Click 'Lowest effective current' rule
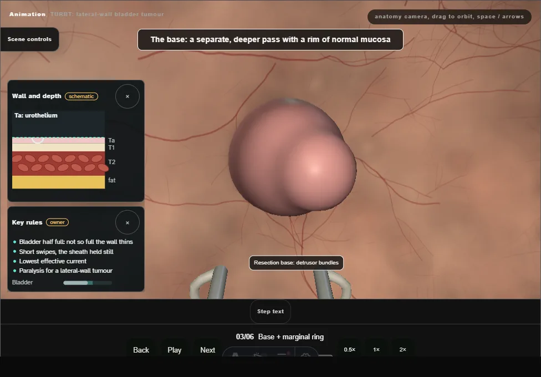 [x=53, y=261]
